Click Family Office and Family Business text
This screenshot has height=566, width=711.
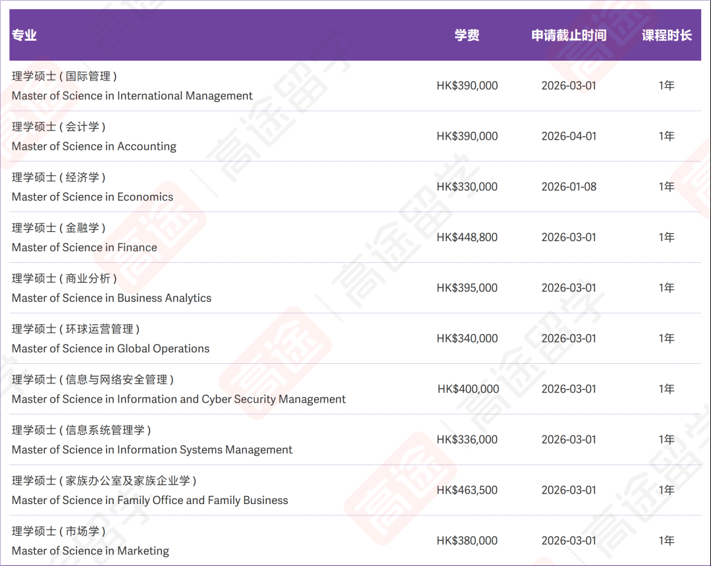pos(203,500)
